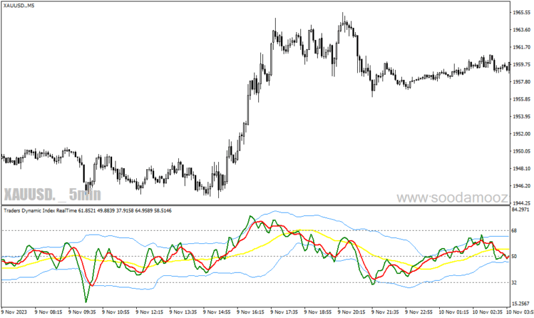The image size is (534, 318).
Task: Click the 1957.80 price scale label
Action: click(x=521, y=81)
